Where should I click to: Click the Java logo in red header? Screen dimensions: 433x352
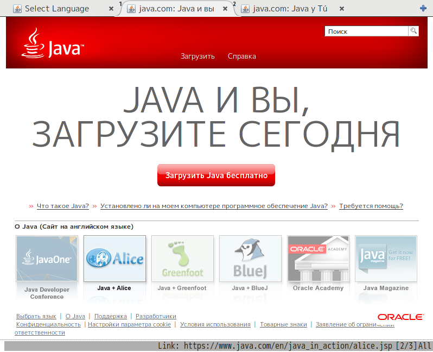[x=53, y=43]
